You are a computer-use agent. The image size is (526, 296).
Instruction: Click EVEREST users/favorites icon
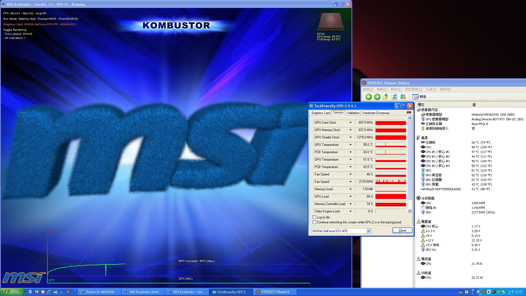pyautogui.click(x=403, y=97)
